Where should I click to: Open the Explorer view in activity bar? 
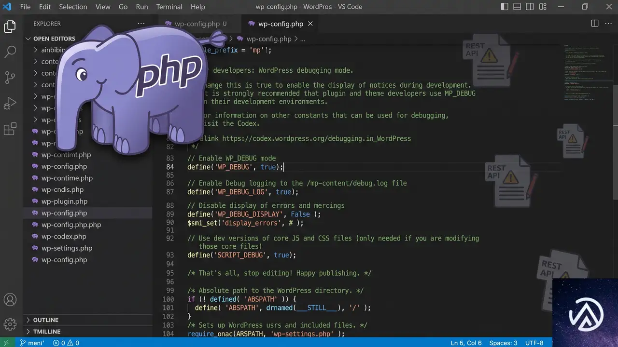click(10, 27)
